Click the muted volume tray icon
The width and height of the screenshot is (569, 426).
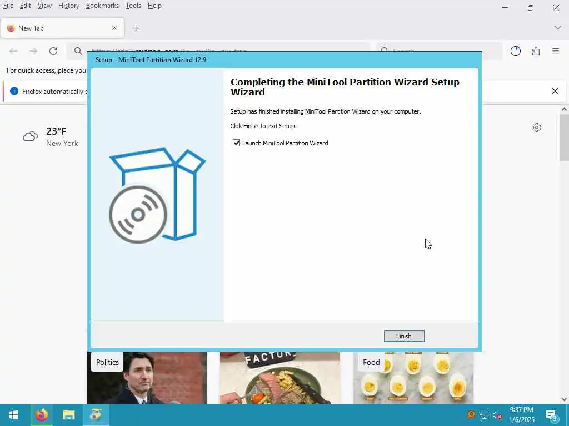tap(497, 415)
